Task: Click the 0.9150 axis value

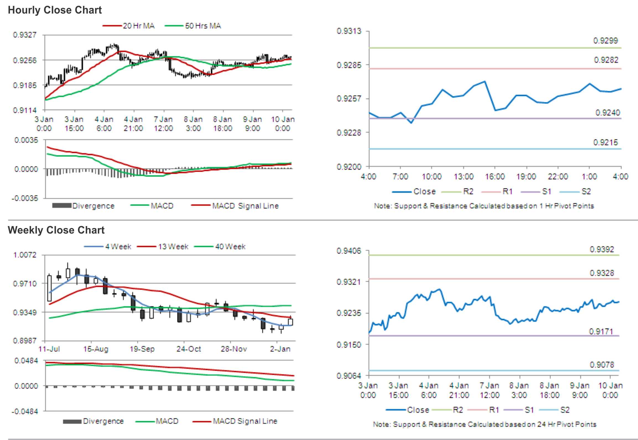Action: (x=349, y=345)
